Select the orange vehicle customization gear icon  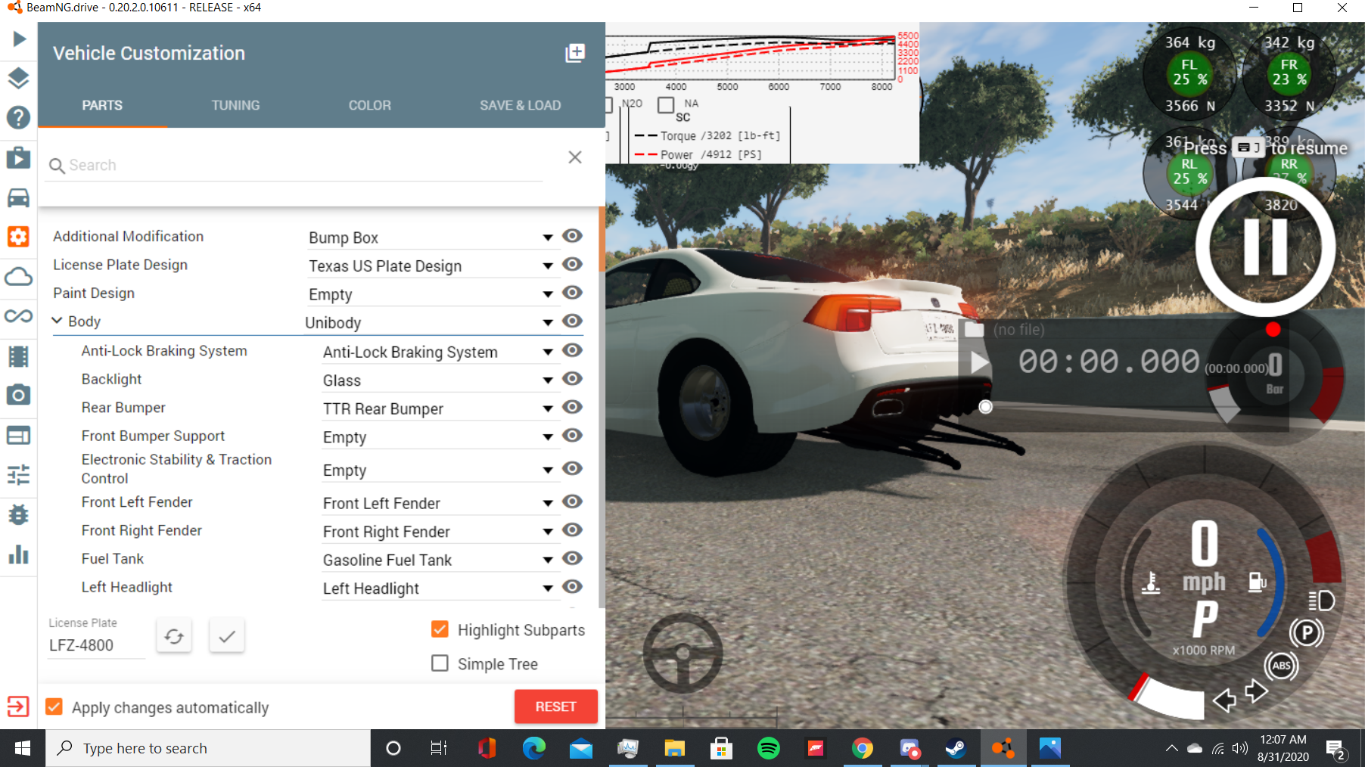click(18, 237)
